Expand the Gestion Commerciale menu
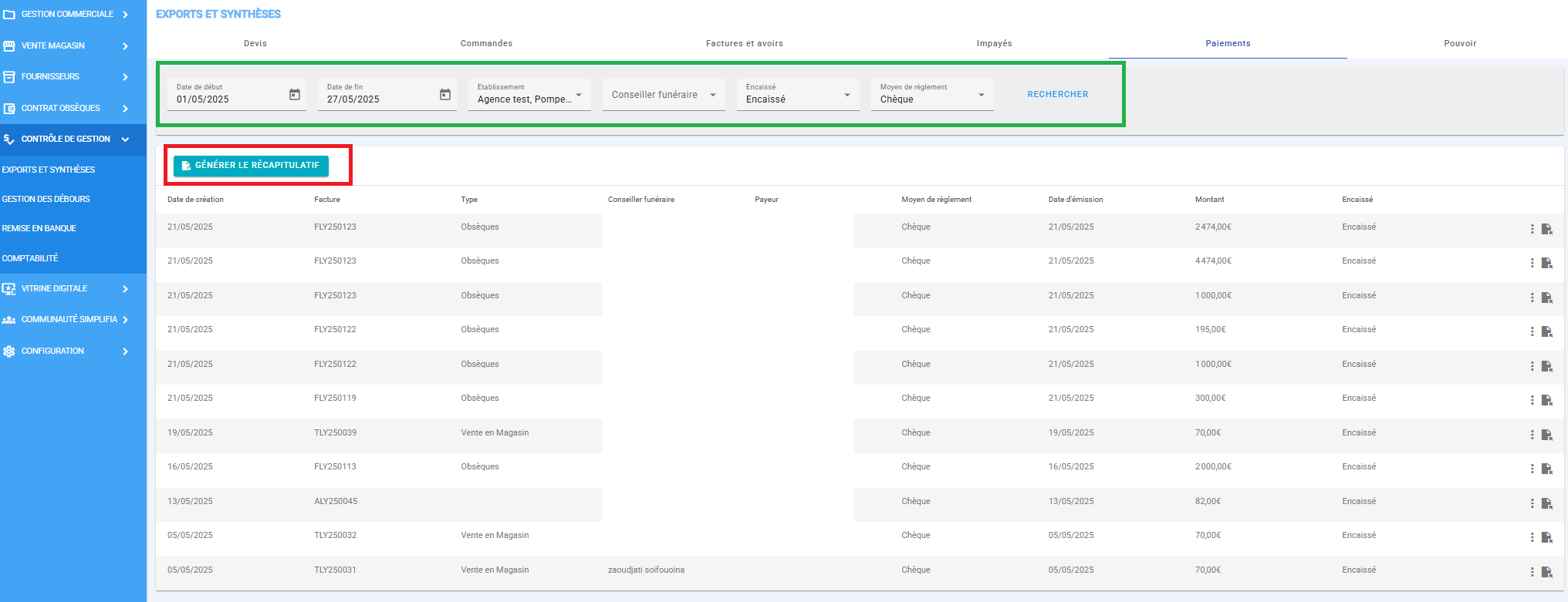1568x602 pixels. pyautogui.click(x=125, y=15)
